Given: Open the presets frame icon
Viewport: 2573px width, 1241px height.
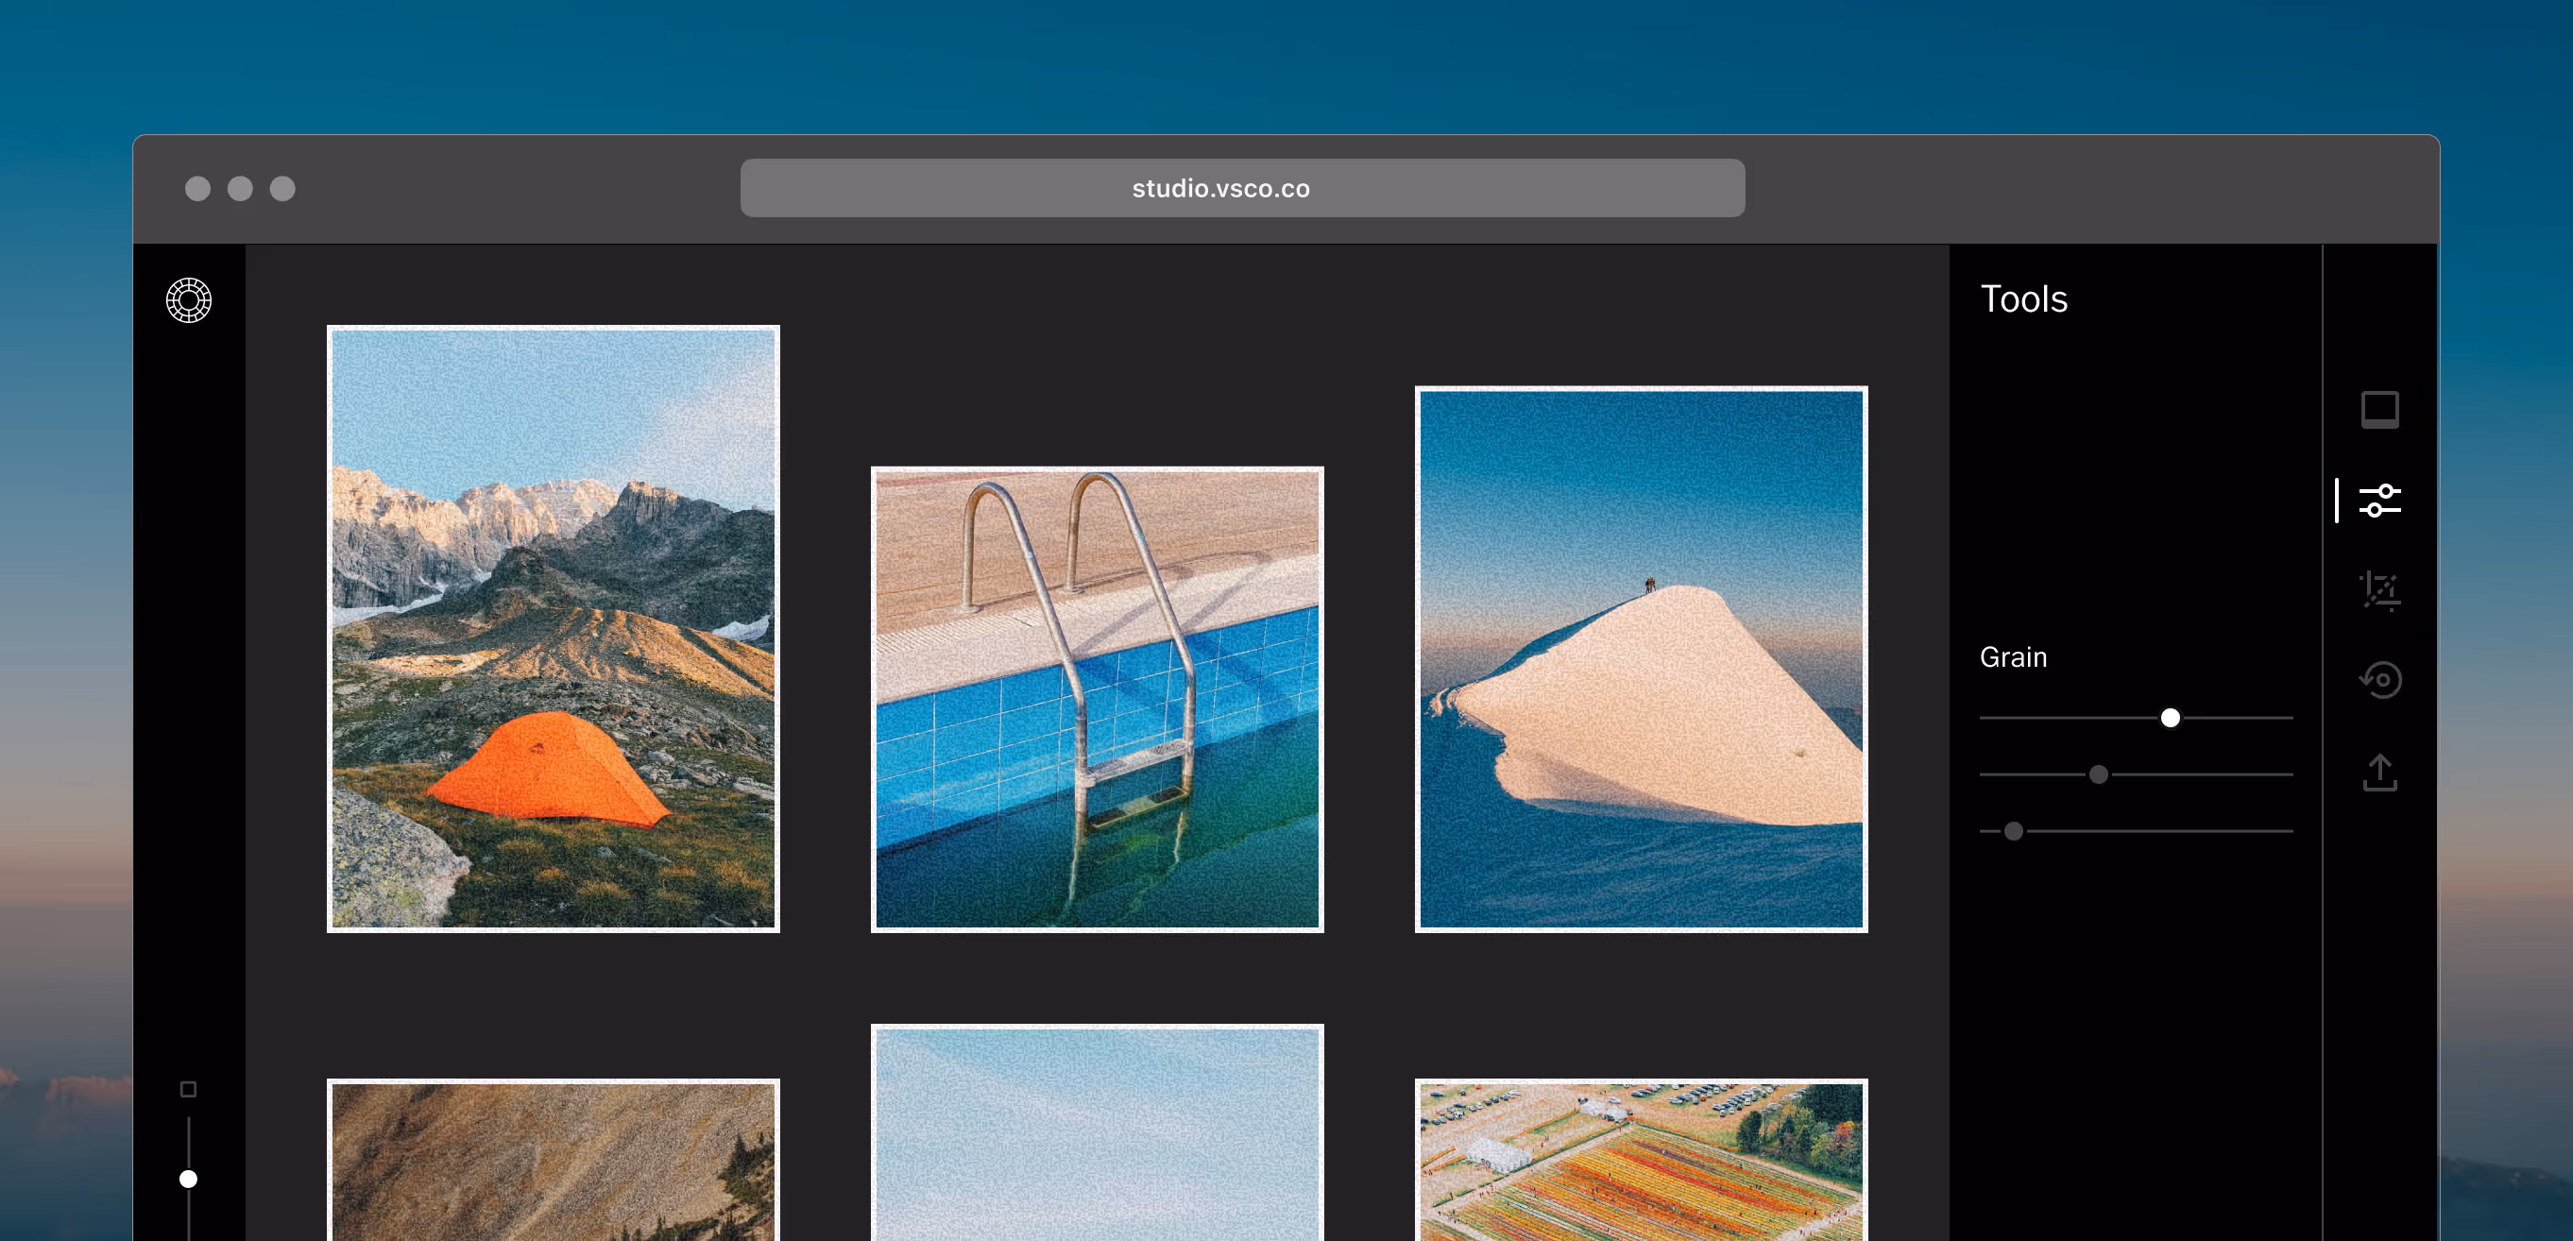Looking at the screenshot, I should click(x=2379, y=409).
